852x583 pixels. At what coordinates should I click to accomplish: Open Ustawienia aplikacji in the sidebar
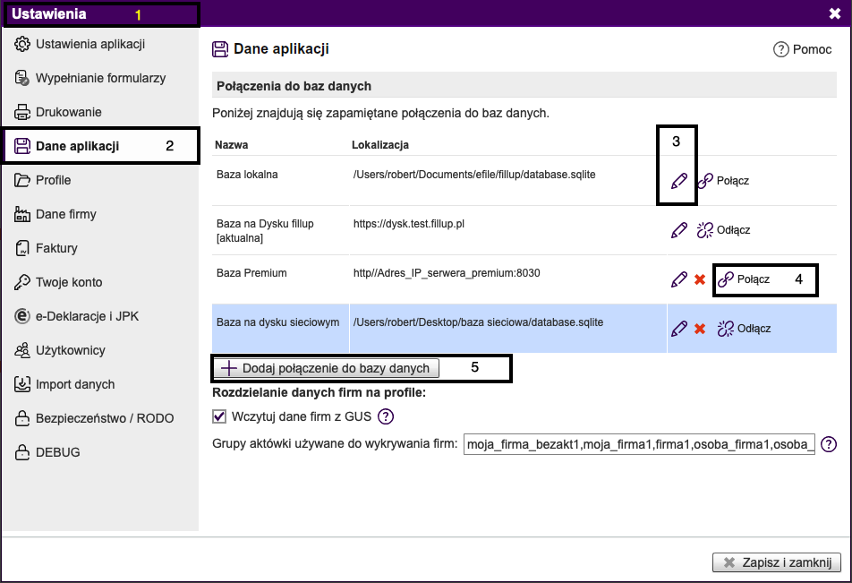pos(90,44)
